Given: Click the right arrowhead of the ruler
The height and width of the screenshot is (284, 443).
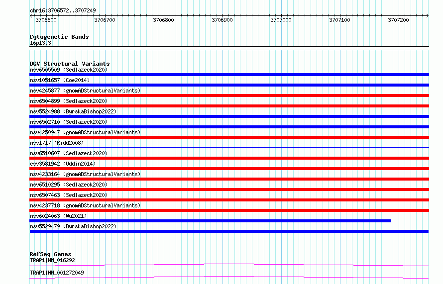Looking at the screenshot, I should (427, 16).
